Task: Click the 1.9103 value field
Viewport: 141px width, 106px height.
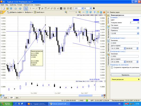Action: [x=125, y=43]
